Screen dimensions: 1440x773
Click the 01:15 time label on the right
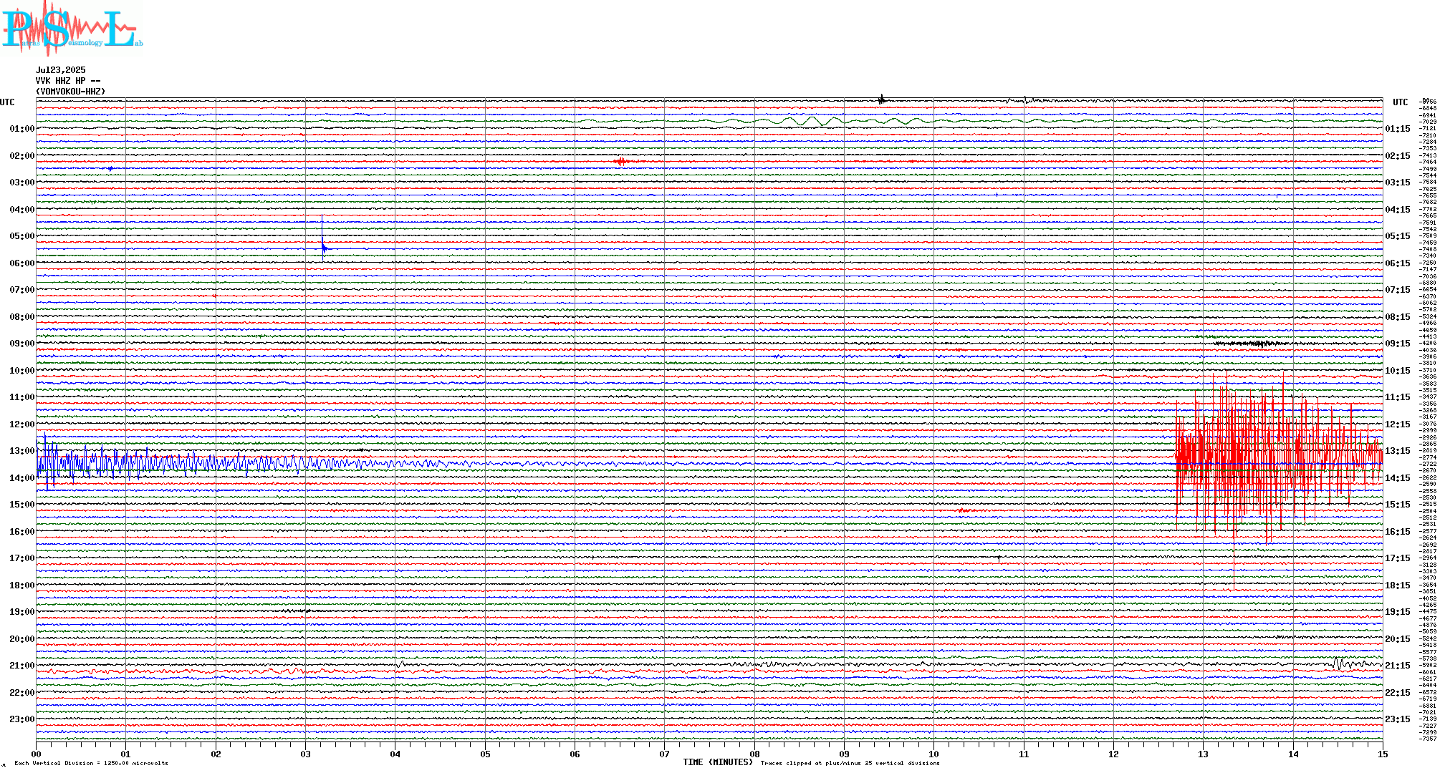click(x=1398, y=129)
